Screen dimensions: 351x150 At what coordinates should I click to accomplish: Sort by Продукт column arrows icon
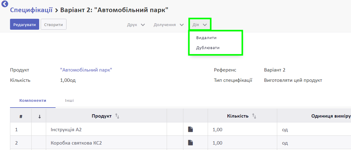point(117,116)
